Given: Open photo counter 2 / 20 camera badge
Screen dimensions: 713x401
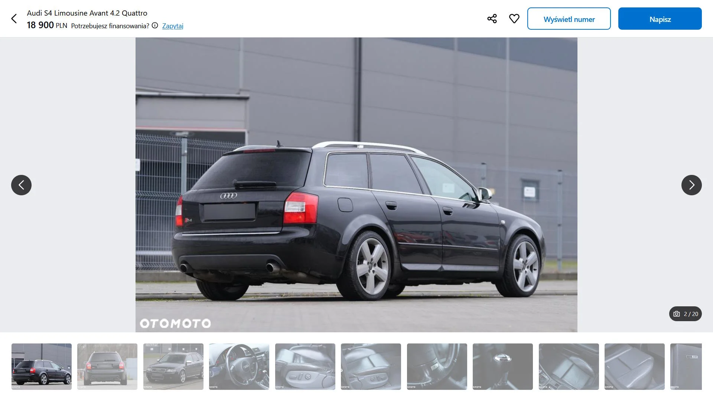Looking at the screenshot, I should [686, 314].
